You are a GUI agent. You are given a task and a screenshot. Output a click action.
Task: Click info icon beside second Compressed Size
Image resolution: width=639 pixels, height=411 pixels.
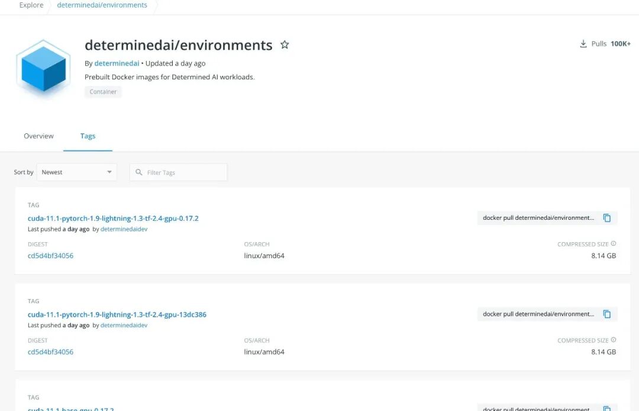[614, 340]
